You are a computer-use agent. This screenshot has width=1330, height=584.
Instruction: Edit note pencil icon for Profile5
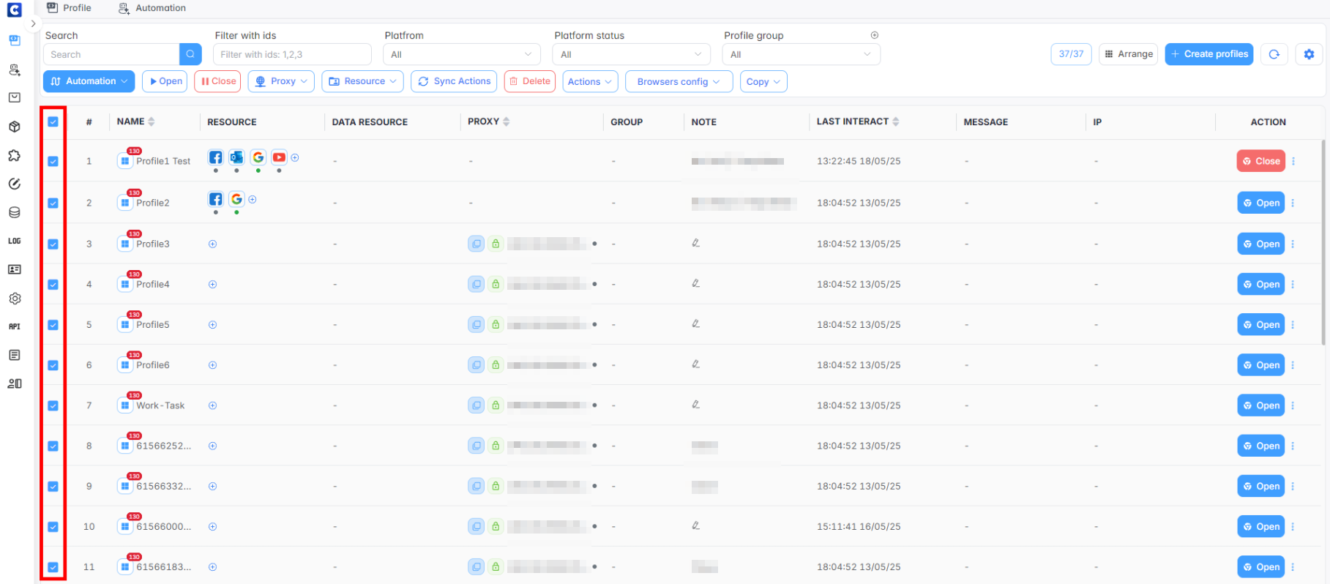(695, 323)
